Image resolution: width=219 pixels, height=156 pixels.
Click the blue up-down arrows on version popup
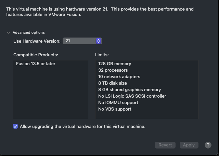pyautogui.click(x=99, y=41)
